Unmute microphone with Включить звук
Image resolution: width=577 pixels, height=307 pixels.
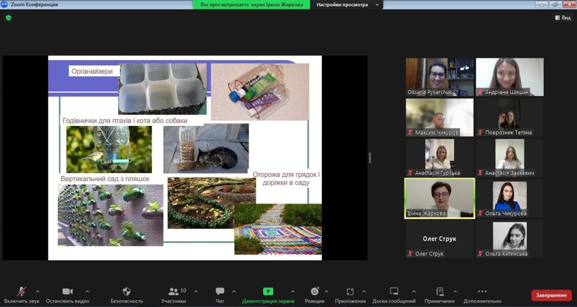(21, 291)
